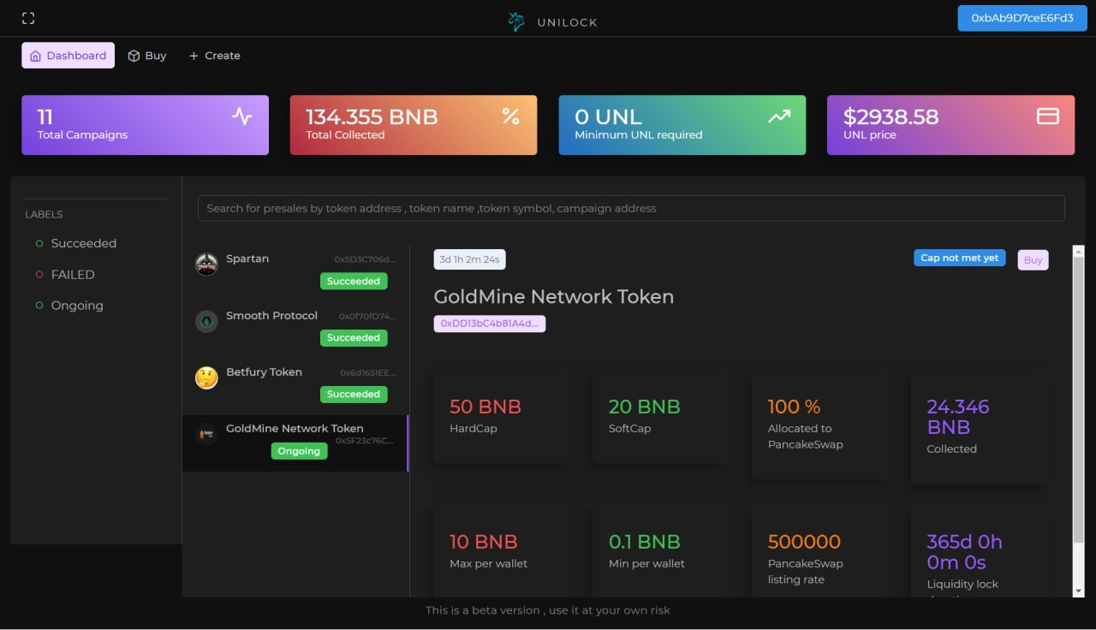Click the trending-up arrow icon on UNL required card

click(779, 116)
